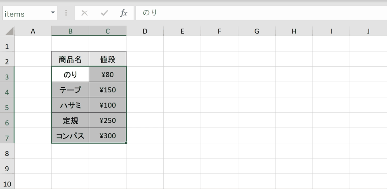
Task: Select the 値段 header cell
Action: coord(108,59)
